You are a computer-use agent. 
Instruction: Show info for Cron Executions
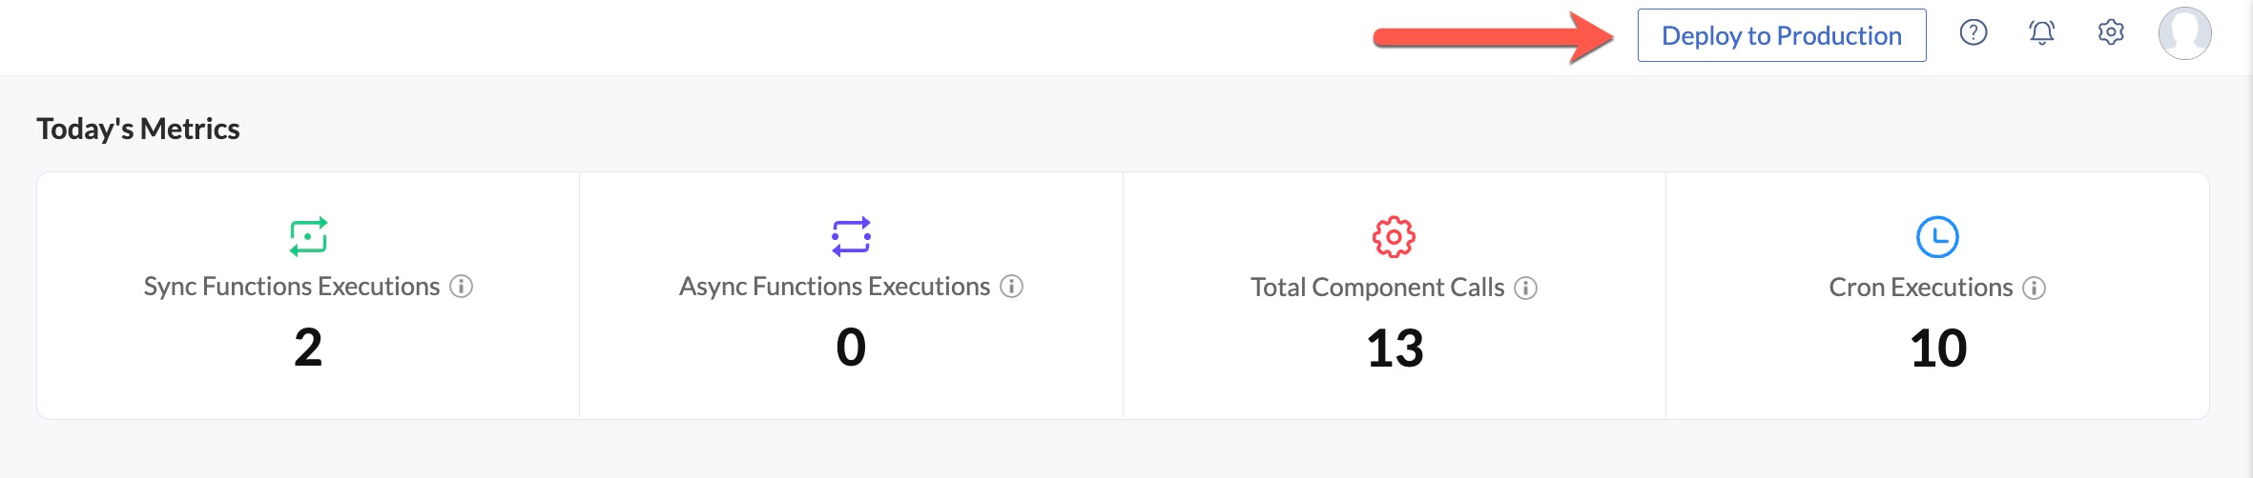coord(2035,288)
